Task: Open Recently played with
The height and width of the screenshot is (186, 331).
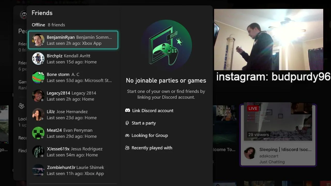Action: coord(148,148)
